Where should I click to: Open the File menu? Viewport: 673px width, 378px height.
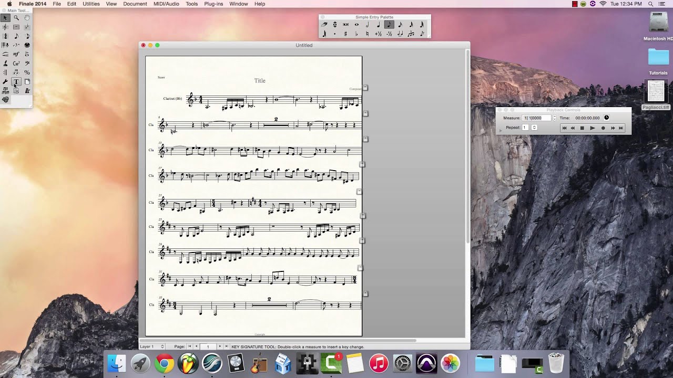[57, 4]
